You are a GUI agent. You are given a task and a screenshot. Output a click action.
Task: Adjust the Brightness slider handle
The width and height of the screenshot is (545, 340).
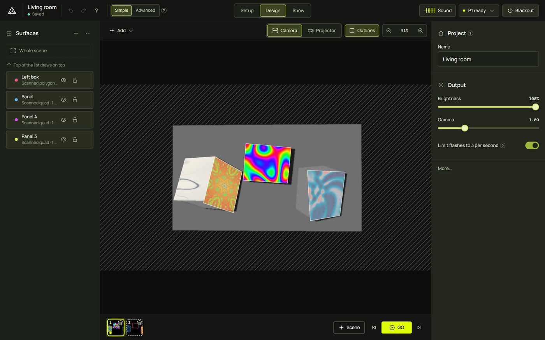535,107
